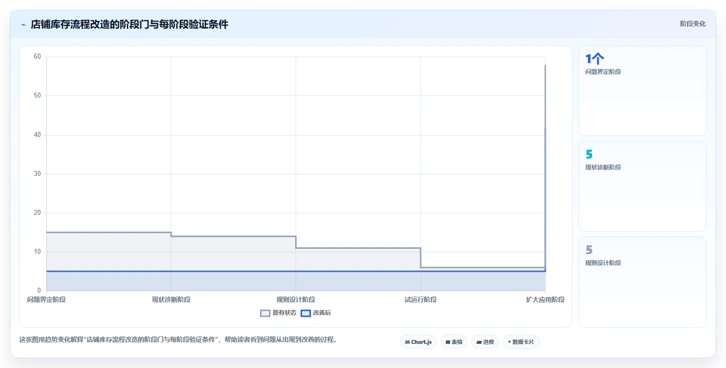Open the 规则设计阶段 stat card

click(x=643, y=282)
